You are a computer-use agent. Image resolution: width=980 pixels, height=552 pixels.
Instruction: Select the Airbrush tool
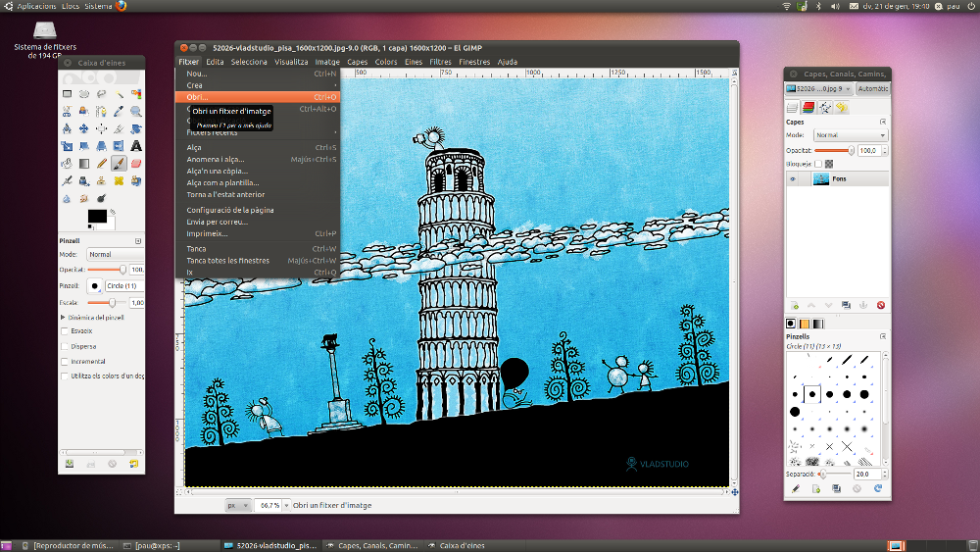coord(67,181)
